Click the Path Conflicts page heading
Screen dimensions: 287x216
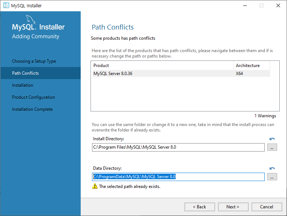tap(113, 27)
